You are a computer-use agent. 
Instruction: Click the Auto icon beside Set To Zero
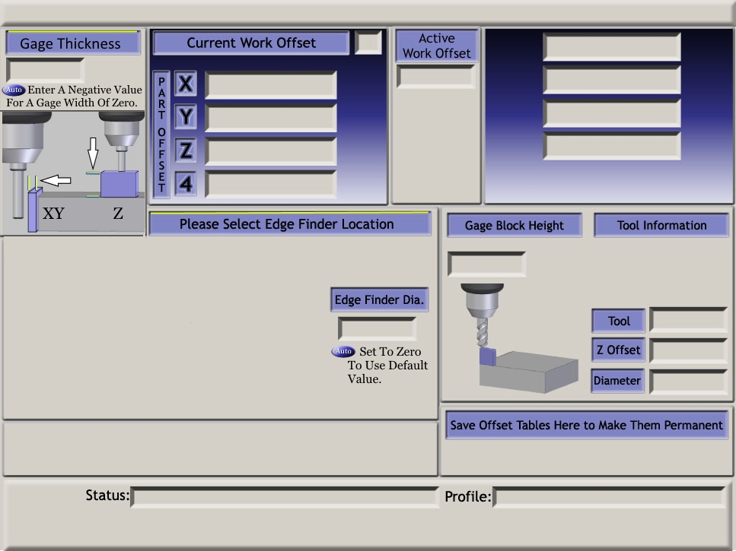343,351
